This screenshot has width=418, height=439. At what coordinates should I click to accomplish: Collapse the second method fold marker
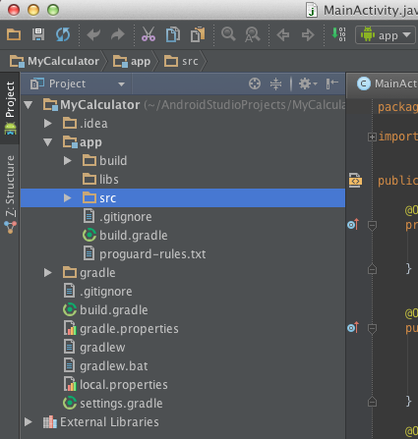pos(372,329)
